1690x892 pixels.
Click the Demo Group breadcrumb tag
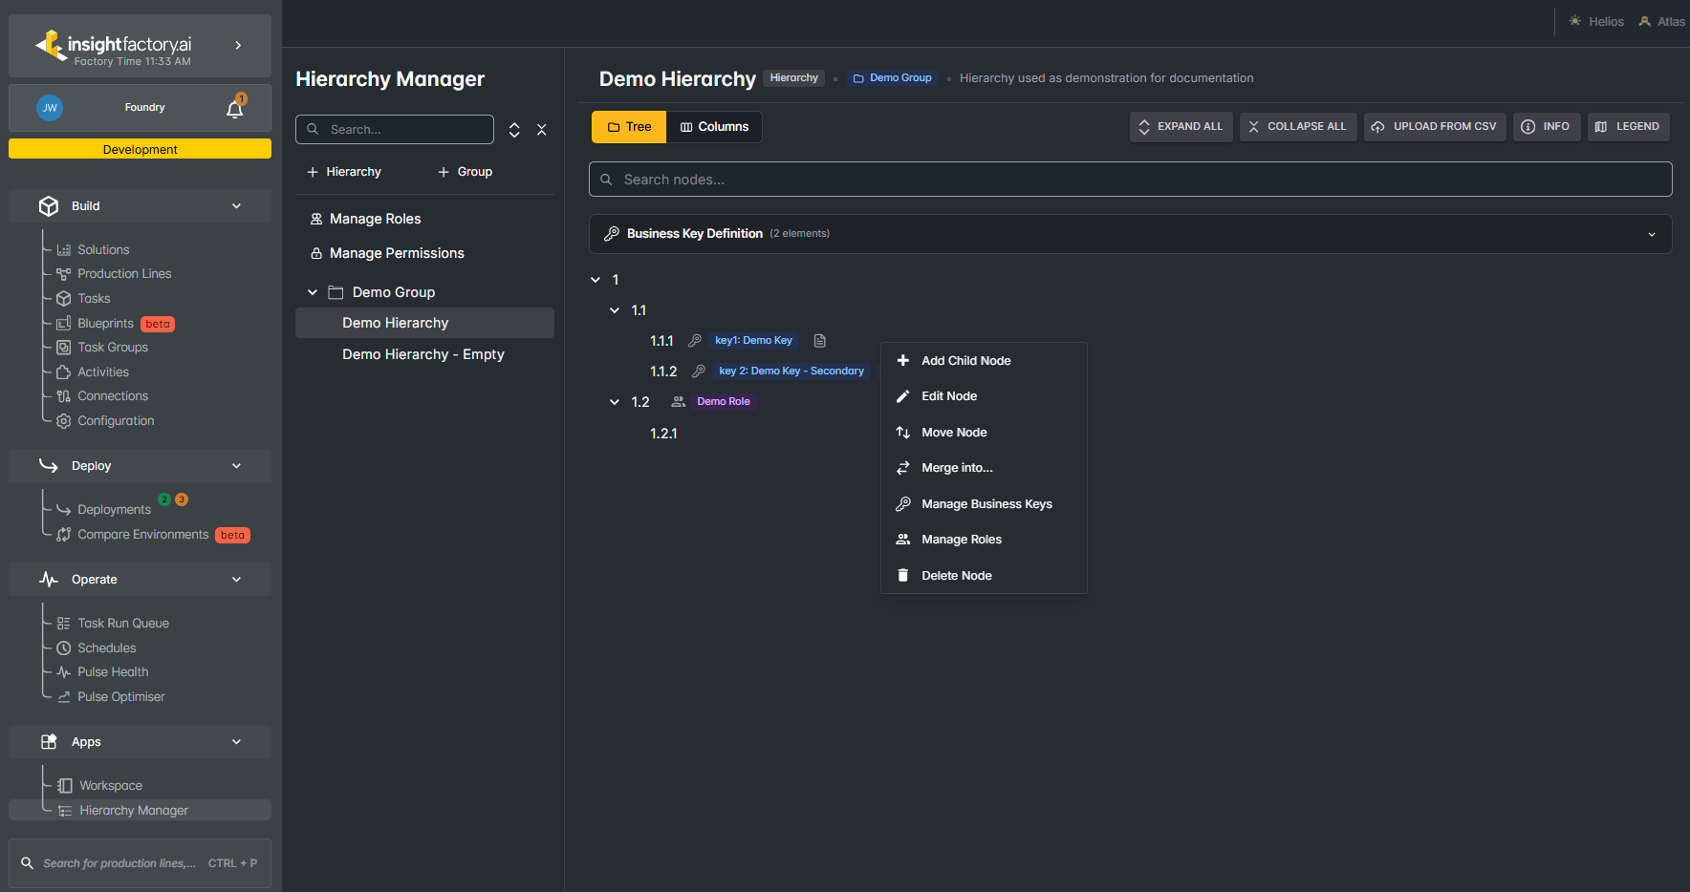(x=893, y=78)
